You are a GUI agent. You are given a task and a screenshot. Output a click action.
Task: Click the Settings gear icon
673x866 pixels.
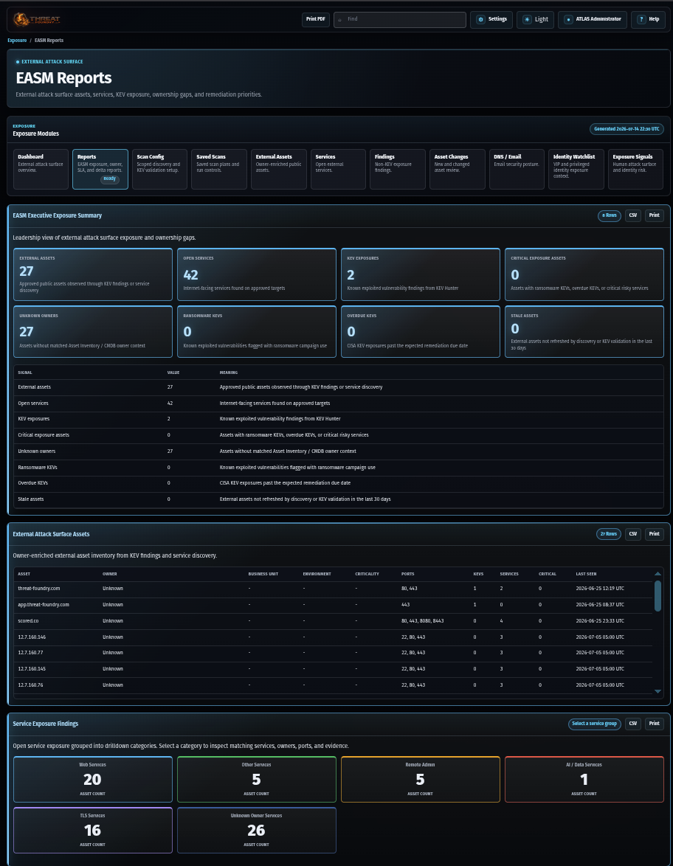[x=480, y=19]
